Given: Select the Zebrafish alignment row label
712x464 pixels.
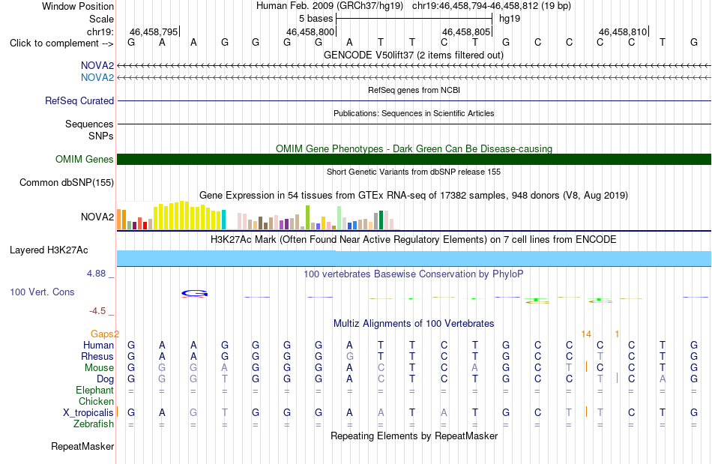Looking at the screenshot, I should (x=94, y=424).
